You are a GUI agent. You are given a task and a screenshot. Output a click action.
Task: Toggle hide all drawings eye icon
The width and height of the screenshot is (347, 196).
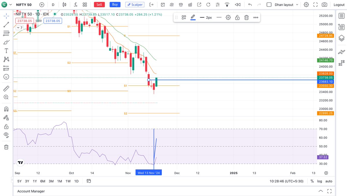click(6, 135)
